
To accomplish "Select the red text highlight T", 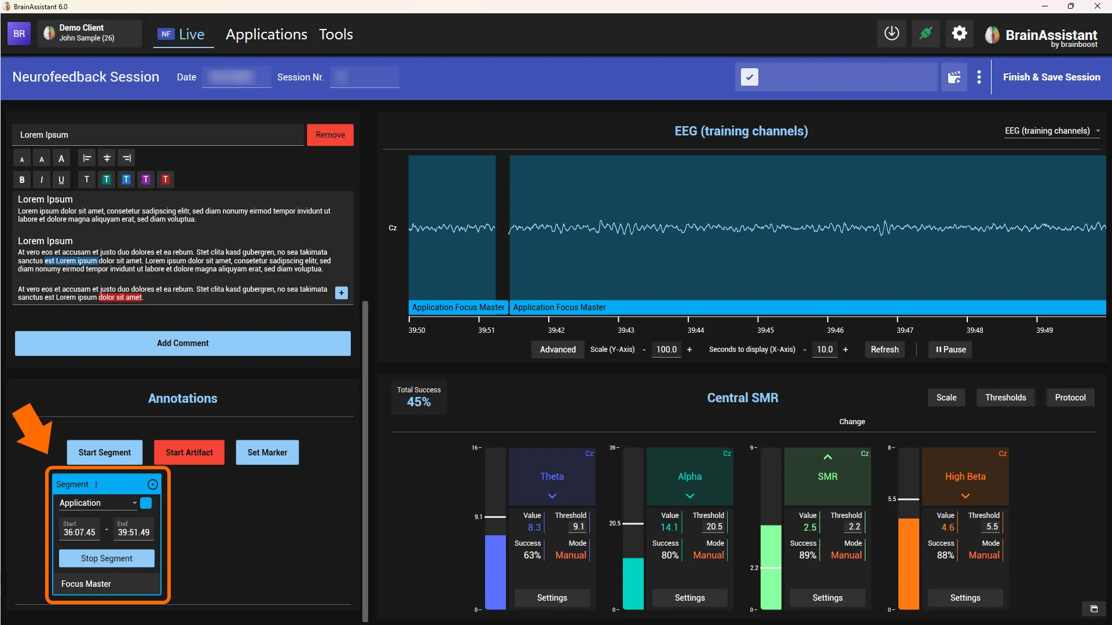I will click(x=166, y=179).
